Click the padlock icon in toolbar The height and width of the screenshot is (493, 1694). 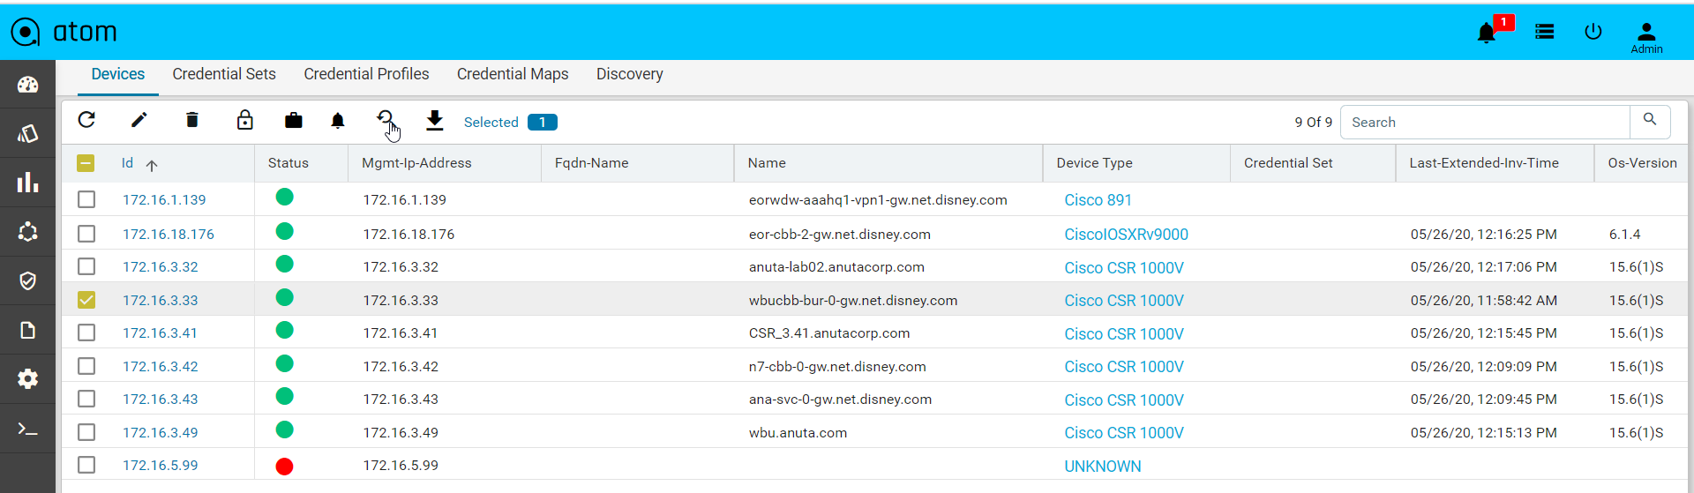pyautogui.click(x=245, y=120)
